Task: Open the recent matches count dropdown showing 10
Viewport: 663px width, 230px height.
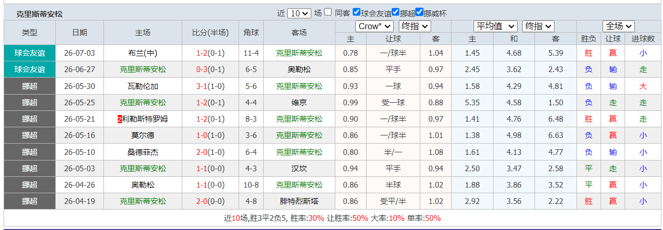Action: pyautogui.click(x=299, y=13)
